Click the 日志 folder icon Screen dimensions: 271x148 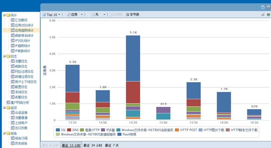(8, 56)
